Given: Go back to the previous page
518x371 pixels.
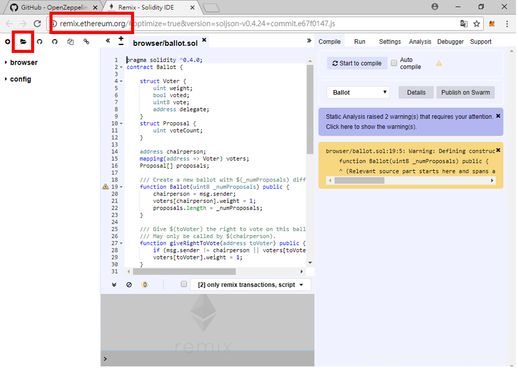Looking at the screenshot, I should (9, 23).
